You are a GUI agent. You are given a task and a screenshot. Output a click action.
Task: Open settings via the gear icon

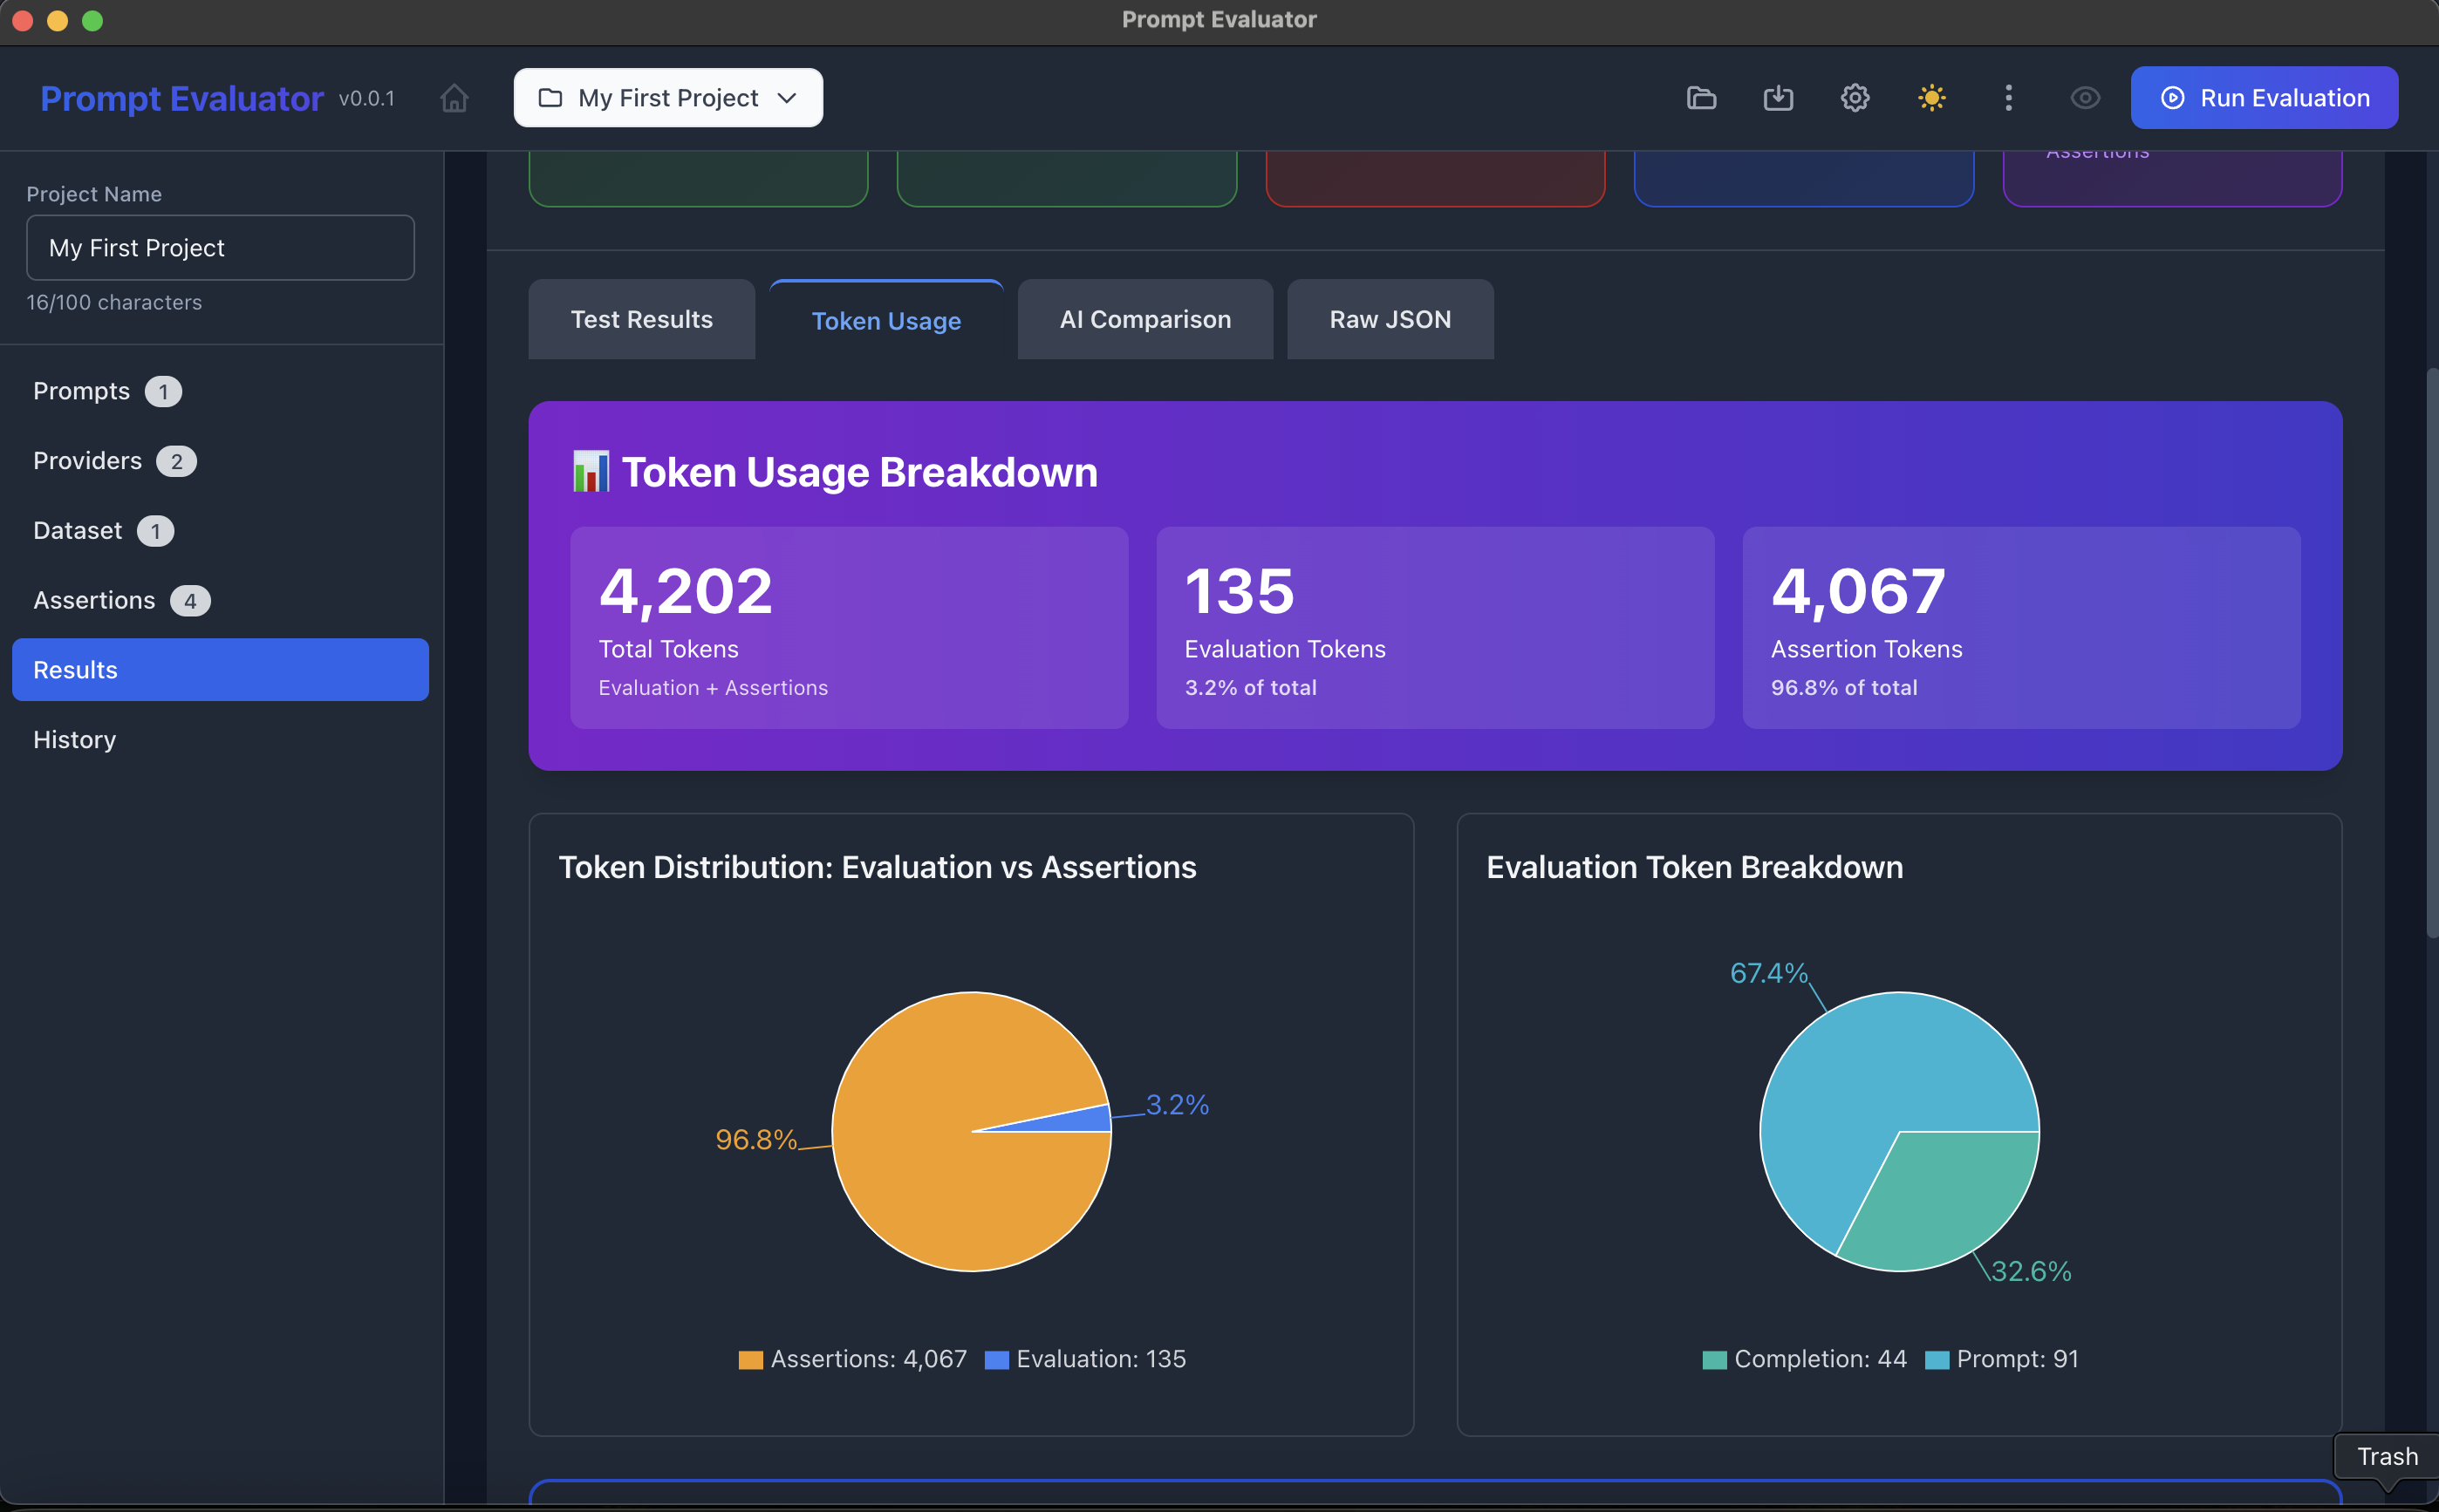1855,98
